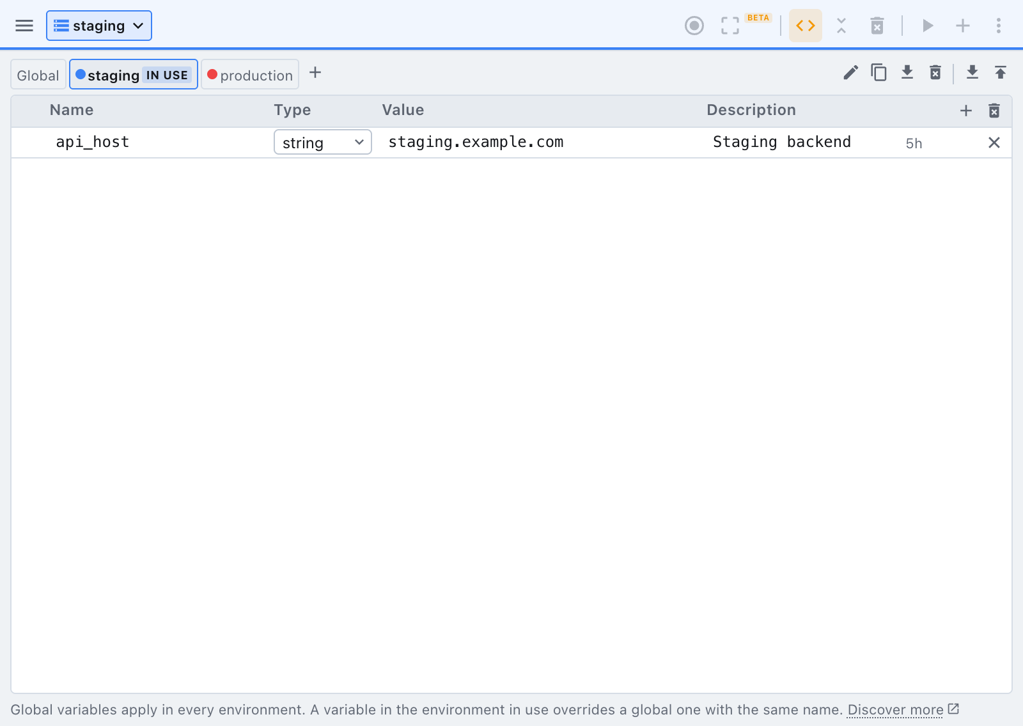Click the record button in toolbar
Screen dimensions: 1023x726
[694, 26]
